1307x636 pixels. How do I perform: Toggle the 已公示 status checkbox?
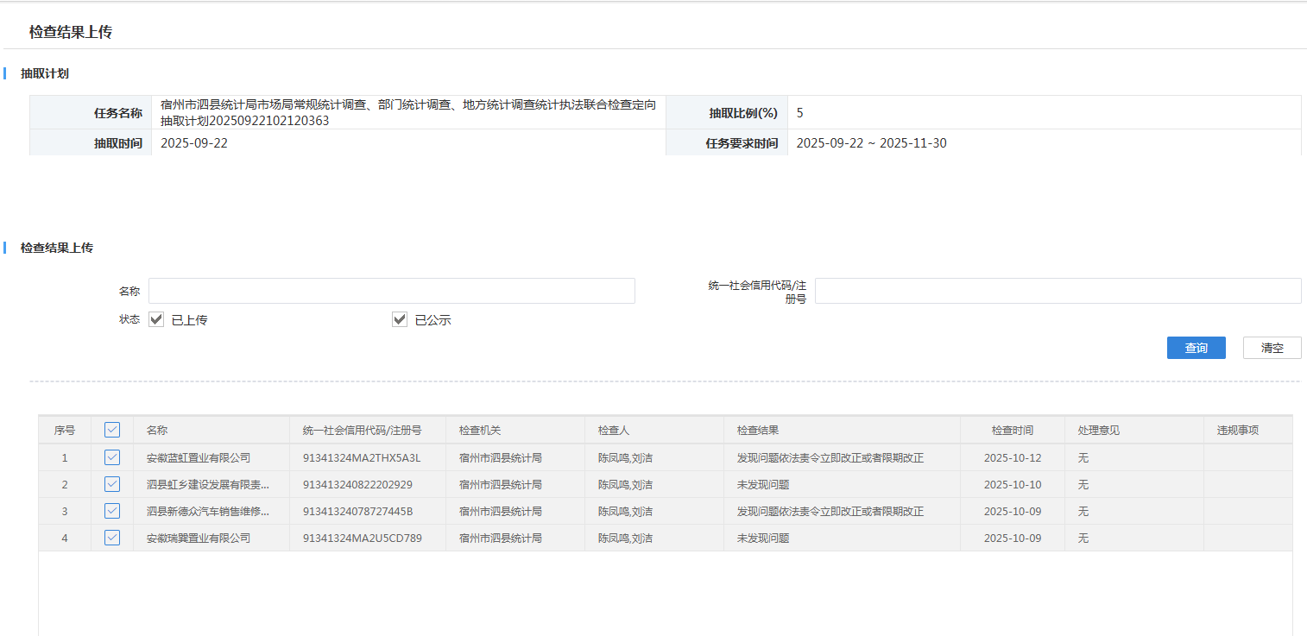(400, 319)
